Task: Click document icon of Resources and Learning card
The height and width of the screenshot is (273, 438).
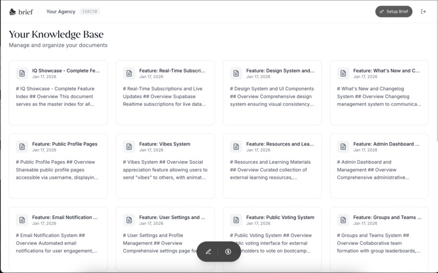Action: click(236, 147)
